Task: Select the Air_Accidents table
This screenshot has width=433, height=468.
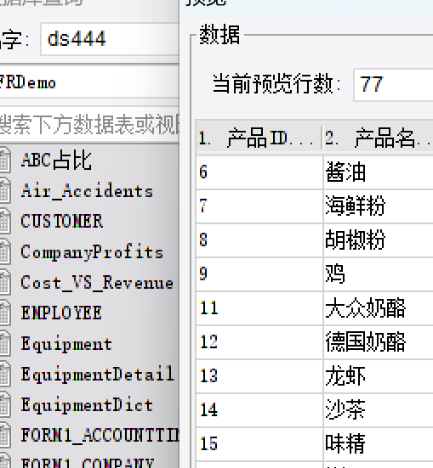Action: click(87, 191)
